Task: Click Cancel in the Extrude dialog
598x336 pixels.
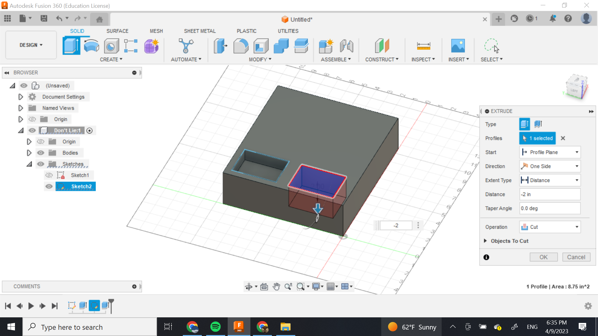Action: [576, 257]
